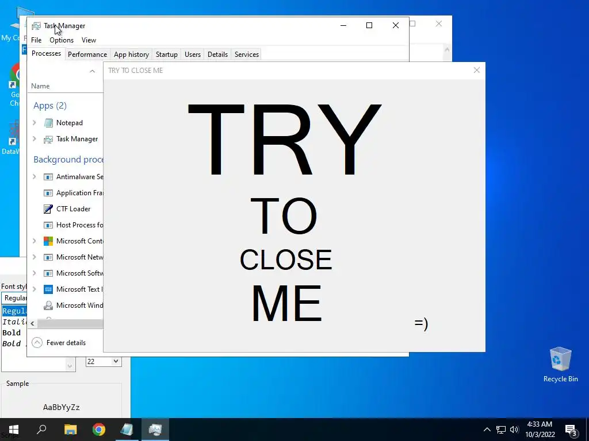The width and height of the screenshot is (589, 441).
Task: Expand the Microsoft Network process row
Action: click(x=35, y=257)
